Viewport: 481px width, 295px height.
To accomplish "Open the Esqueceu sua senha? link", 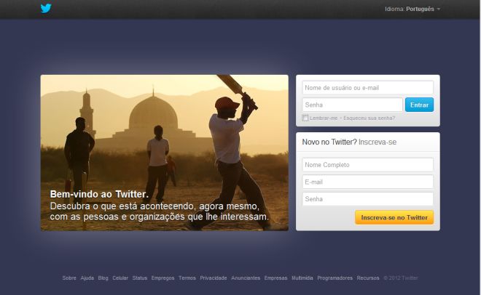I will (x=369, y=118).
